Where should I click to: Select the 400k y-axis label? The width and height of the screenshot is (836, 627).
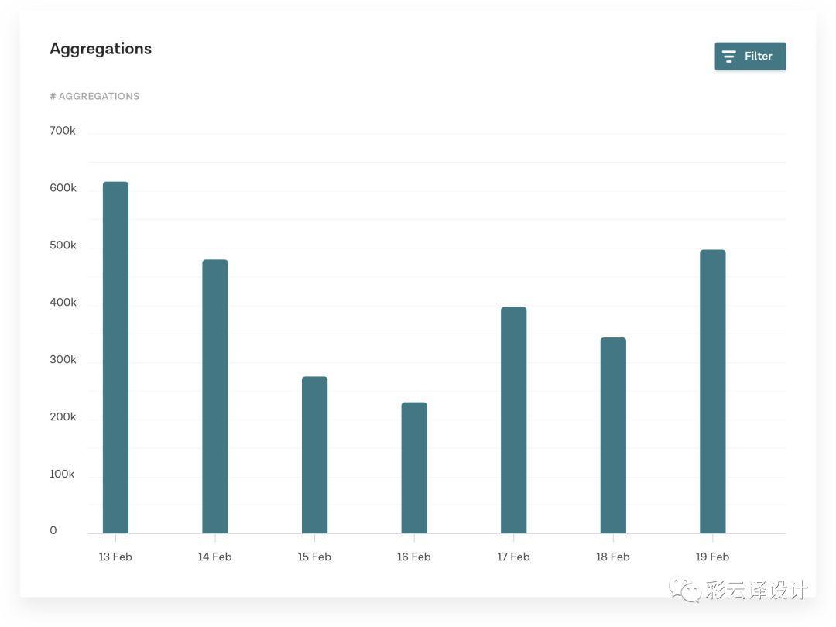(63, 303)
